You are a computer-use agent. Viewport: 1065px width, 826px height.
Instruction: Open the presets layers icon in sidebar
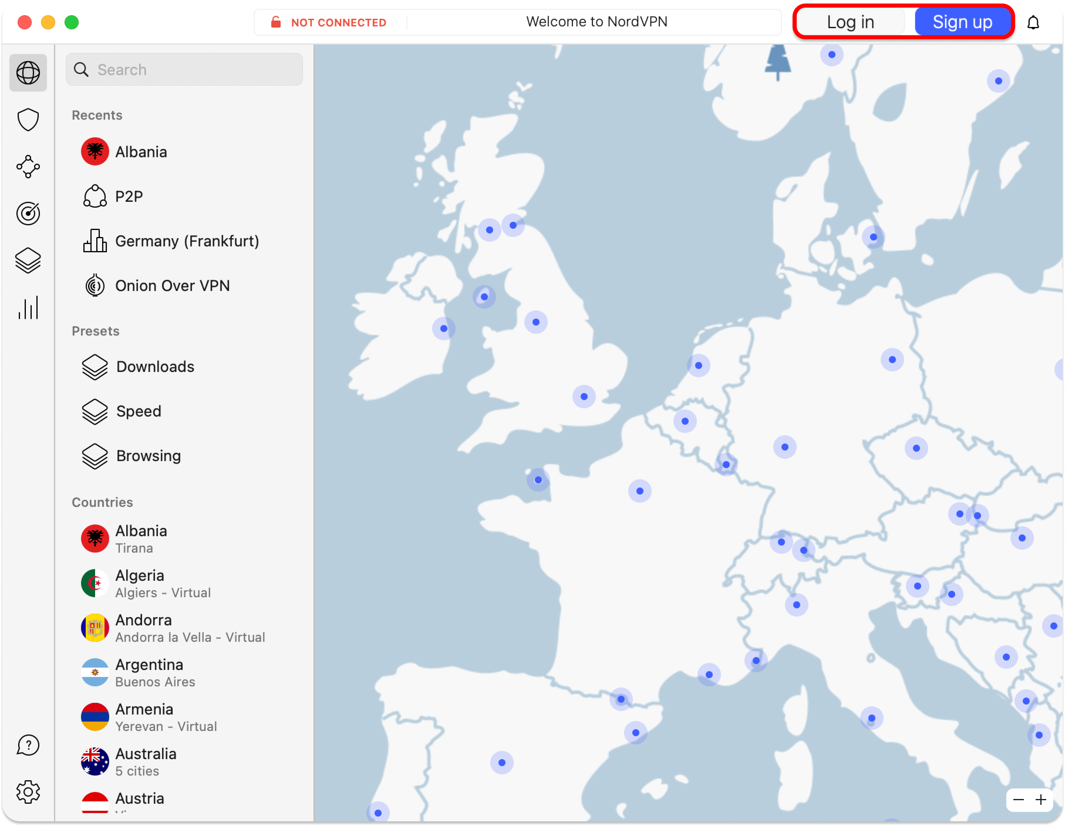click(x=28, y=260)
